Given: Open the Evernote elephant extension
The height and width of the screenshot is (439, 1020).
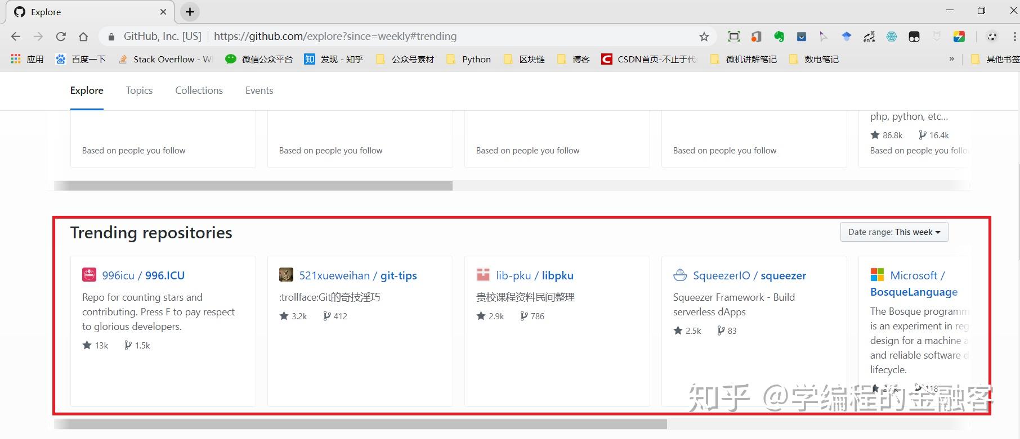Looking at the screenshot, I should 779,37.
